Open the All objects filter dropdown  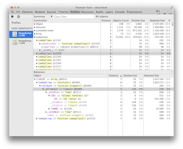pyautogui.click(x=102, y=16)
